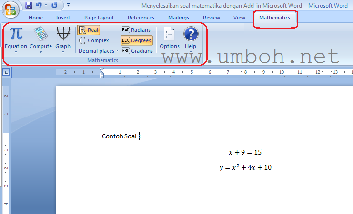Expand the Graph dropdown arrow
The width and height of the screenshot is (353, 214).
point(63,52)
